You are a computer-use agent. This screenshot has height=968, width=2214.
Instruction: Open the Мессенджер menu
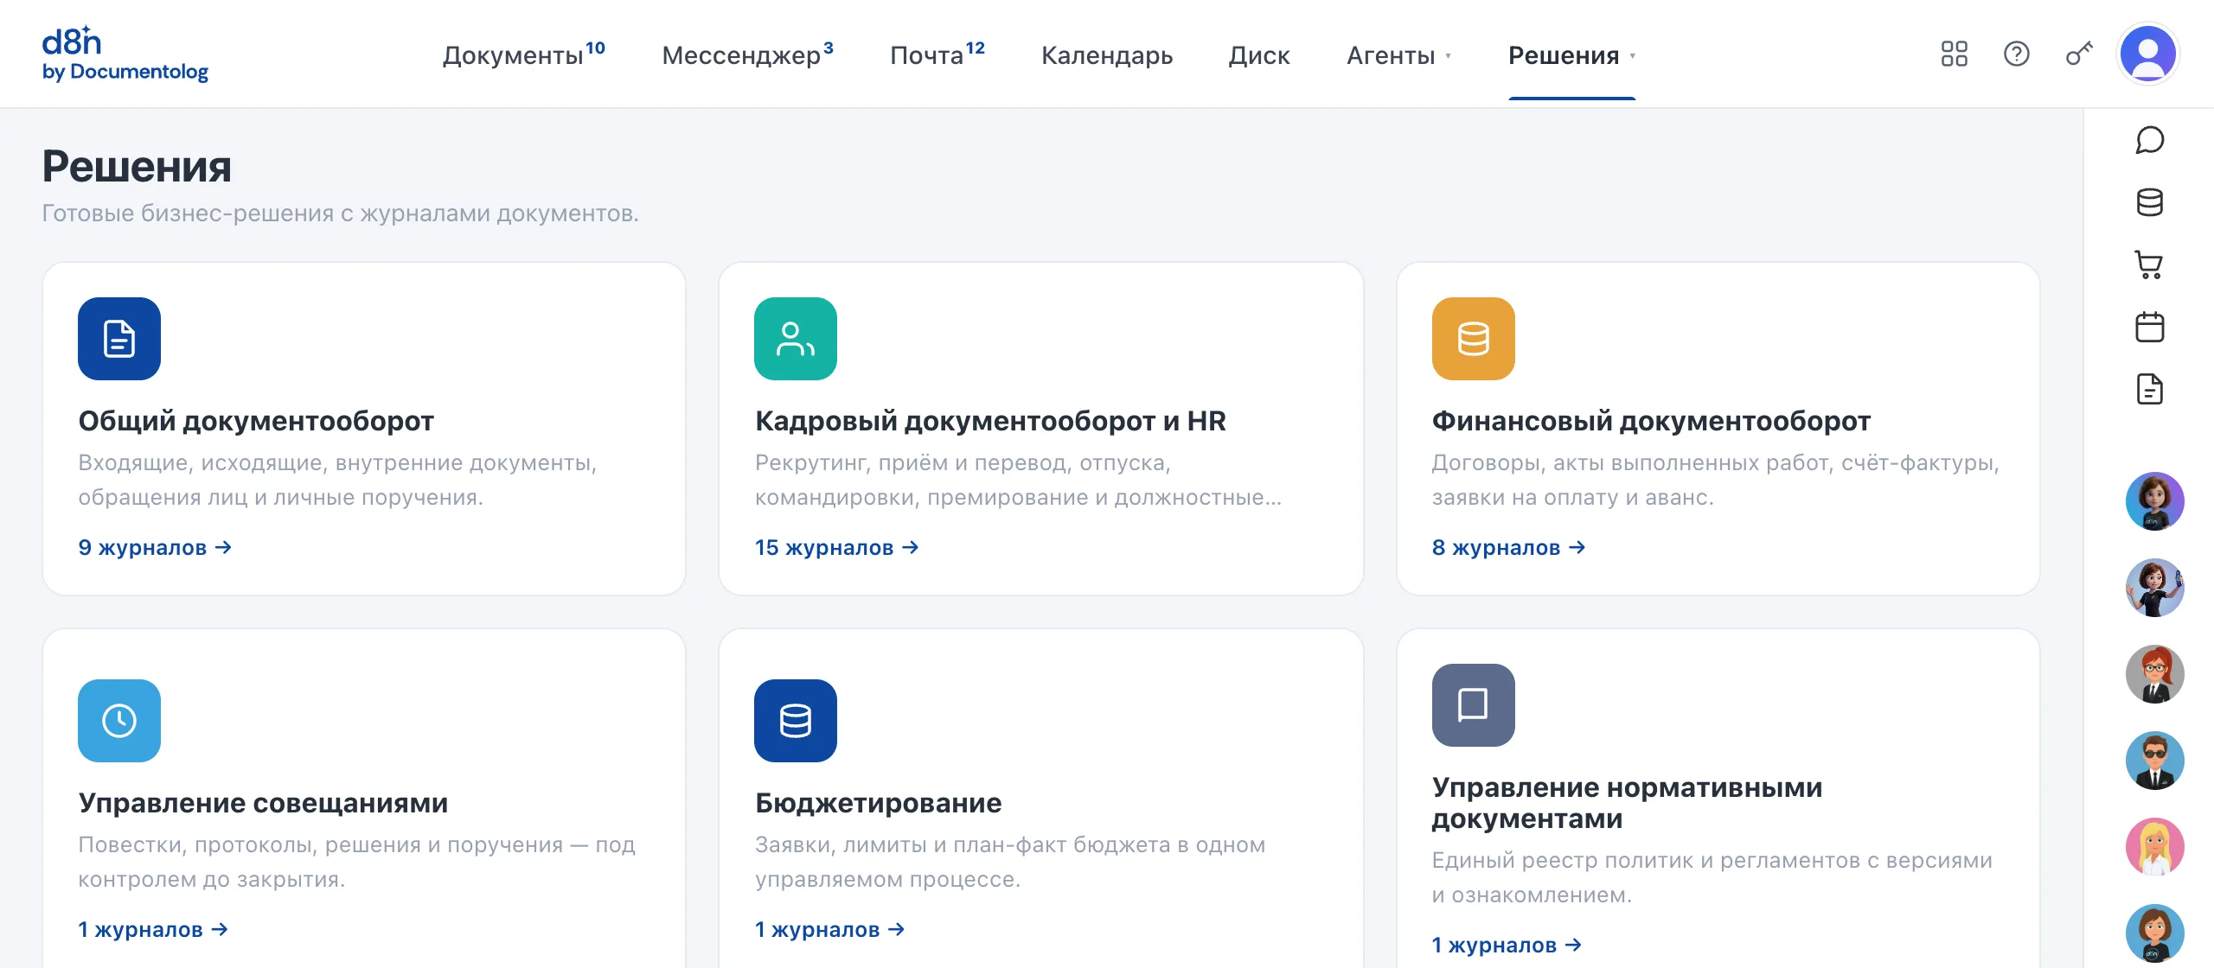tap(747, 54)
